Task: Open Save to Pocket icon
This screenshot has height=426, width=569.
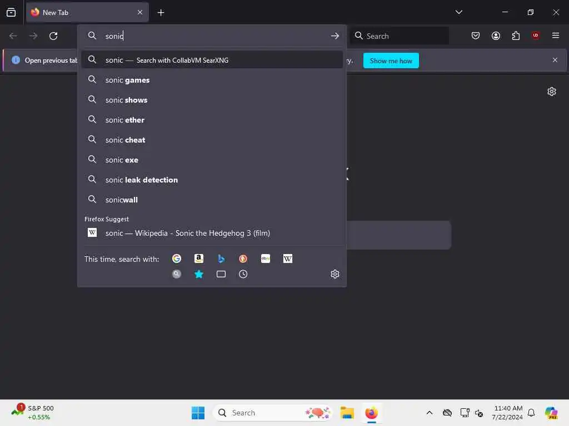Action: coord(476,35)
